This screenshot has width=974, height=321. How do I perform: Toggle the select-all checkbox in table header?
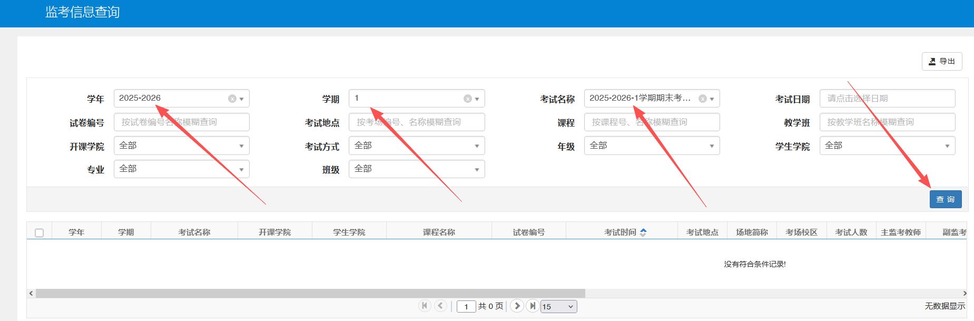click(x=39, y=233)
